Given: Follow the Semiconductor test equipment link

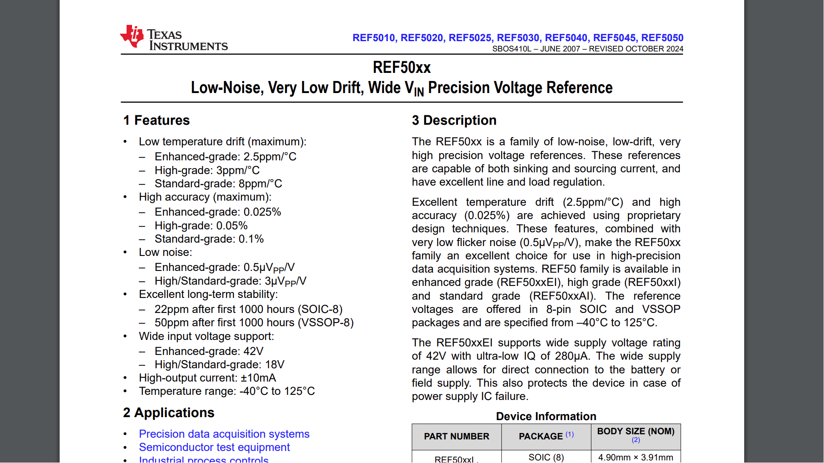Looking at the screenshot, I should click(x=214, y=447).
